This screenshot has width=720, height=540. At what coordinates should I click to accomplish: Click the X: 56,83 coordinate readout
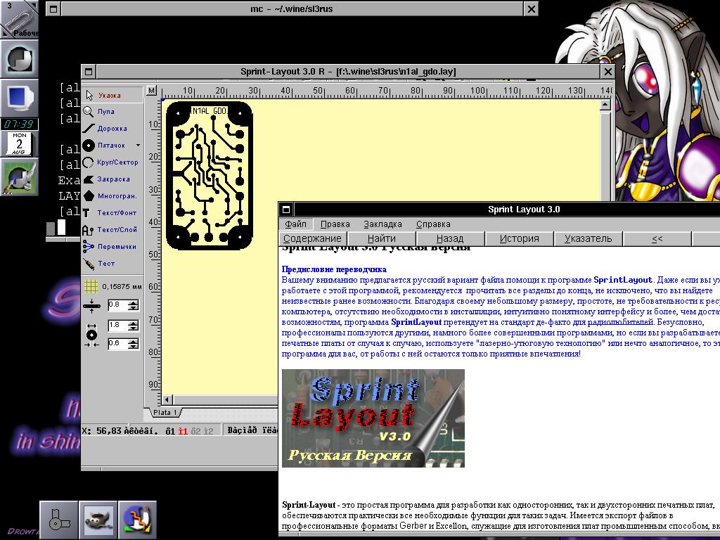[101, 431]
